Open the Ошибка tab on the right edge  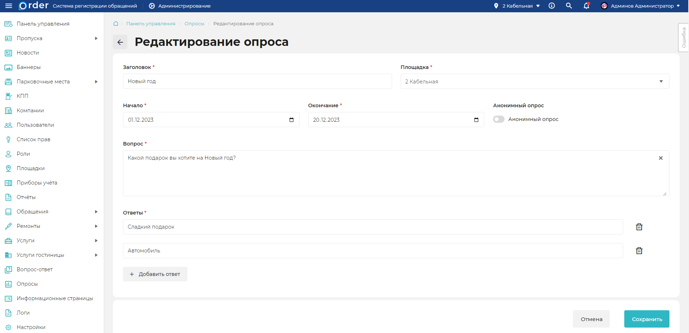684,37
